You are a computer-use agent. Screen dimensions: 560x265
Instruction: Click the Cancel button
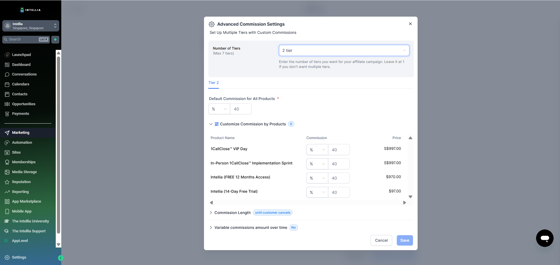coord(381,241)
